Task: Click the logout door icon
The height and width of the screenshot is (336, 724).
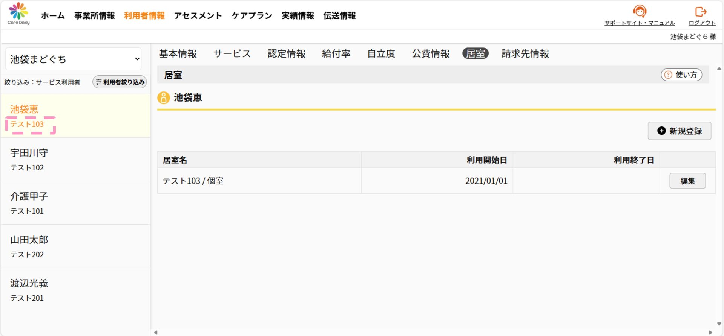Action: click(x=701, y=12)
